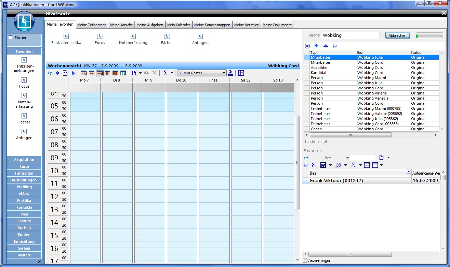
Task: Close the Startseite panel with white X
Action: (444, 13)
